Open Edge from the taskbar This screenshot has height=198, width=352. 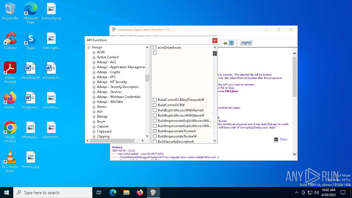point(113,193)
